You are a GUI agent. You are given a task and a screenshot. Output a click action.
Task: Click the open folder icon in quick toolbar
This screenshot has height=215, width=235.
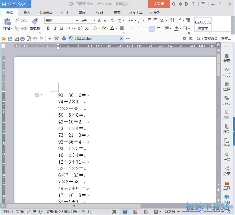tap(4, 39)
